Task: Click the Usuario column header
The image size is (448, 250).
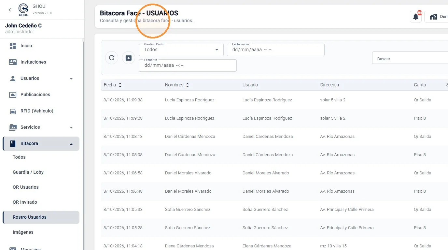Action: pos(250,85)
